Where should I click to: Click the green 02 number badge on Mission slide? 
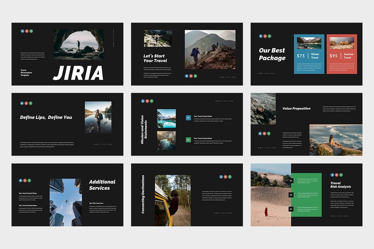coord(188,140)
